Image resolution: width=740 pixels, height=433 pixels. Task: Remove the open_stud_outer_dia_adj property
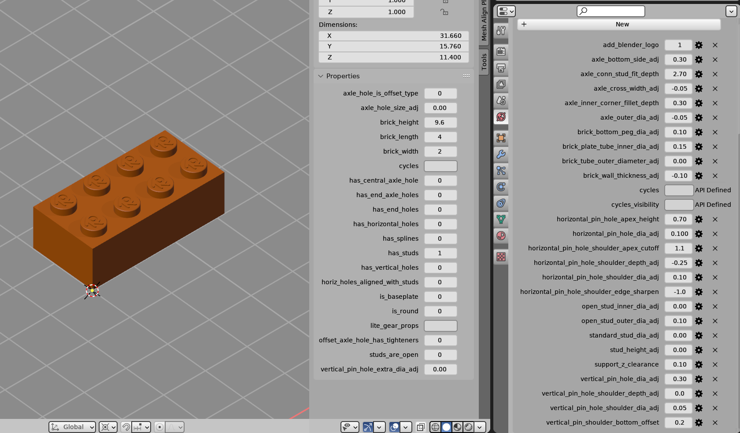point(715,321)
